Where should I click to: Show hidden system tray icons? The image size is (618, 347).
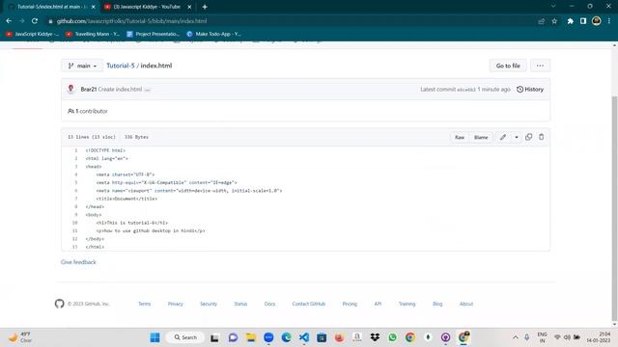[515, 337]
